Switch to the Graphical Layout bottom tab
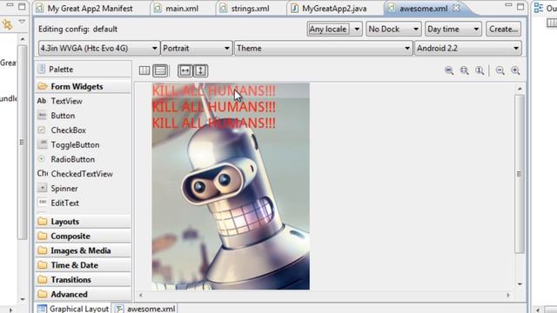Image resolution: width=557 pixels, height=313 pixels. point(73,309)
